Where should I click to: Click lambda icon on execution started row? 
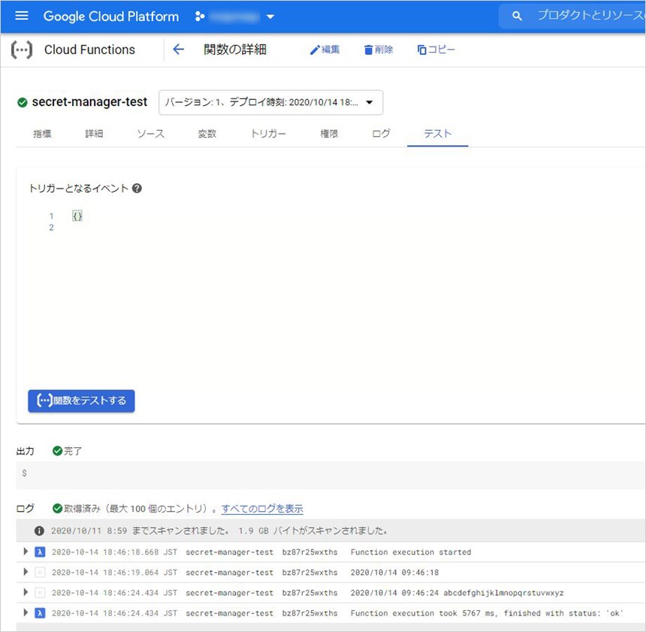pos(40,552)
